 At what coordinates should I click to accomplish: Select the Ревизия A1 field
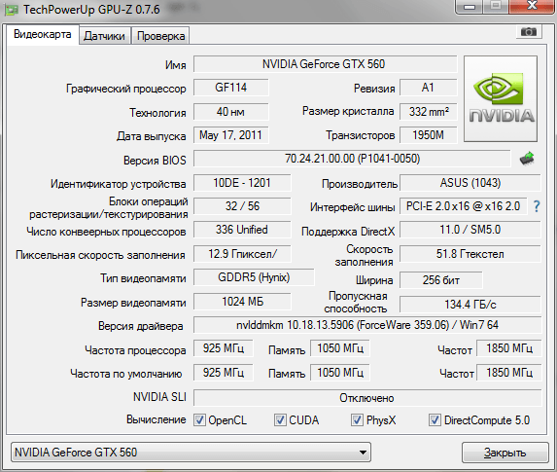428,88
